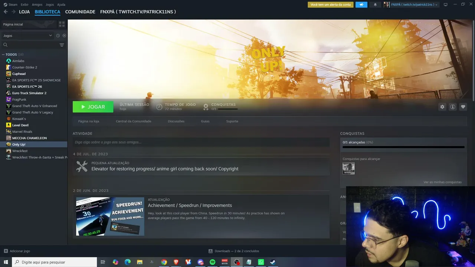Viewport: 475px width, 267px height.
Task: Open the FNXPÁ profile tab
Action: pyautogui.click(x=138, y=12)
